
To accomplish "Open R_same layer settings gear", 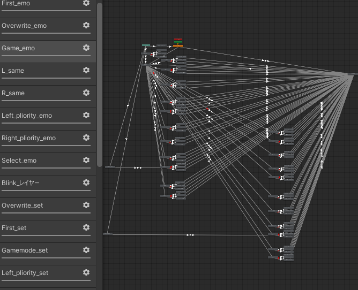I will click(x=86, y=93).
